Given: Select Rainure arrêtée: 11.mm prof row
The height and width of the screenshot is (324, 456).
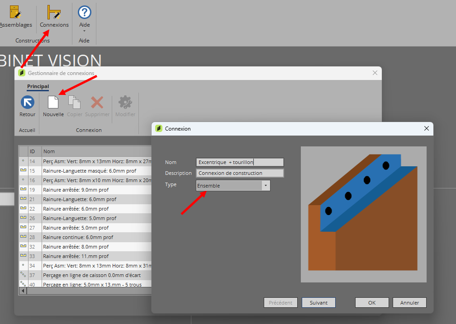Looking at the screenshot, I should pos(85,256).
